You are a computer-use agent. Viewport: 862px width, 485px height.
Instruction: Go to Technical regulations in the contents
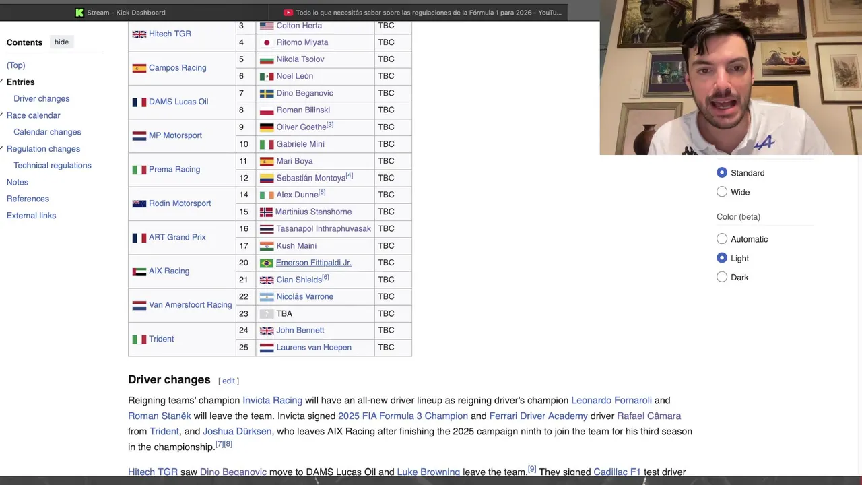coord(52,166)
